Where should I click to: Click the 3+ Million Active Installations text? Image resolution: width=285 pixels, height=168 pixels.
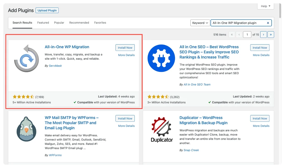tap(166, 103)
